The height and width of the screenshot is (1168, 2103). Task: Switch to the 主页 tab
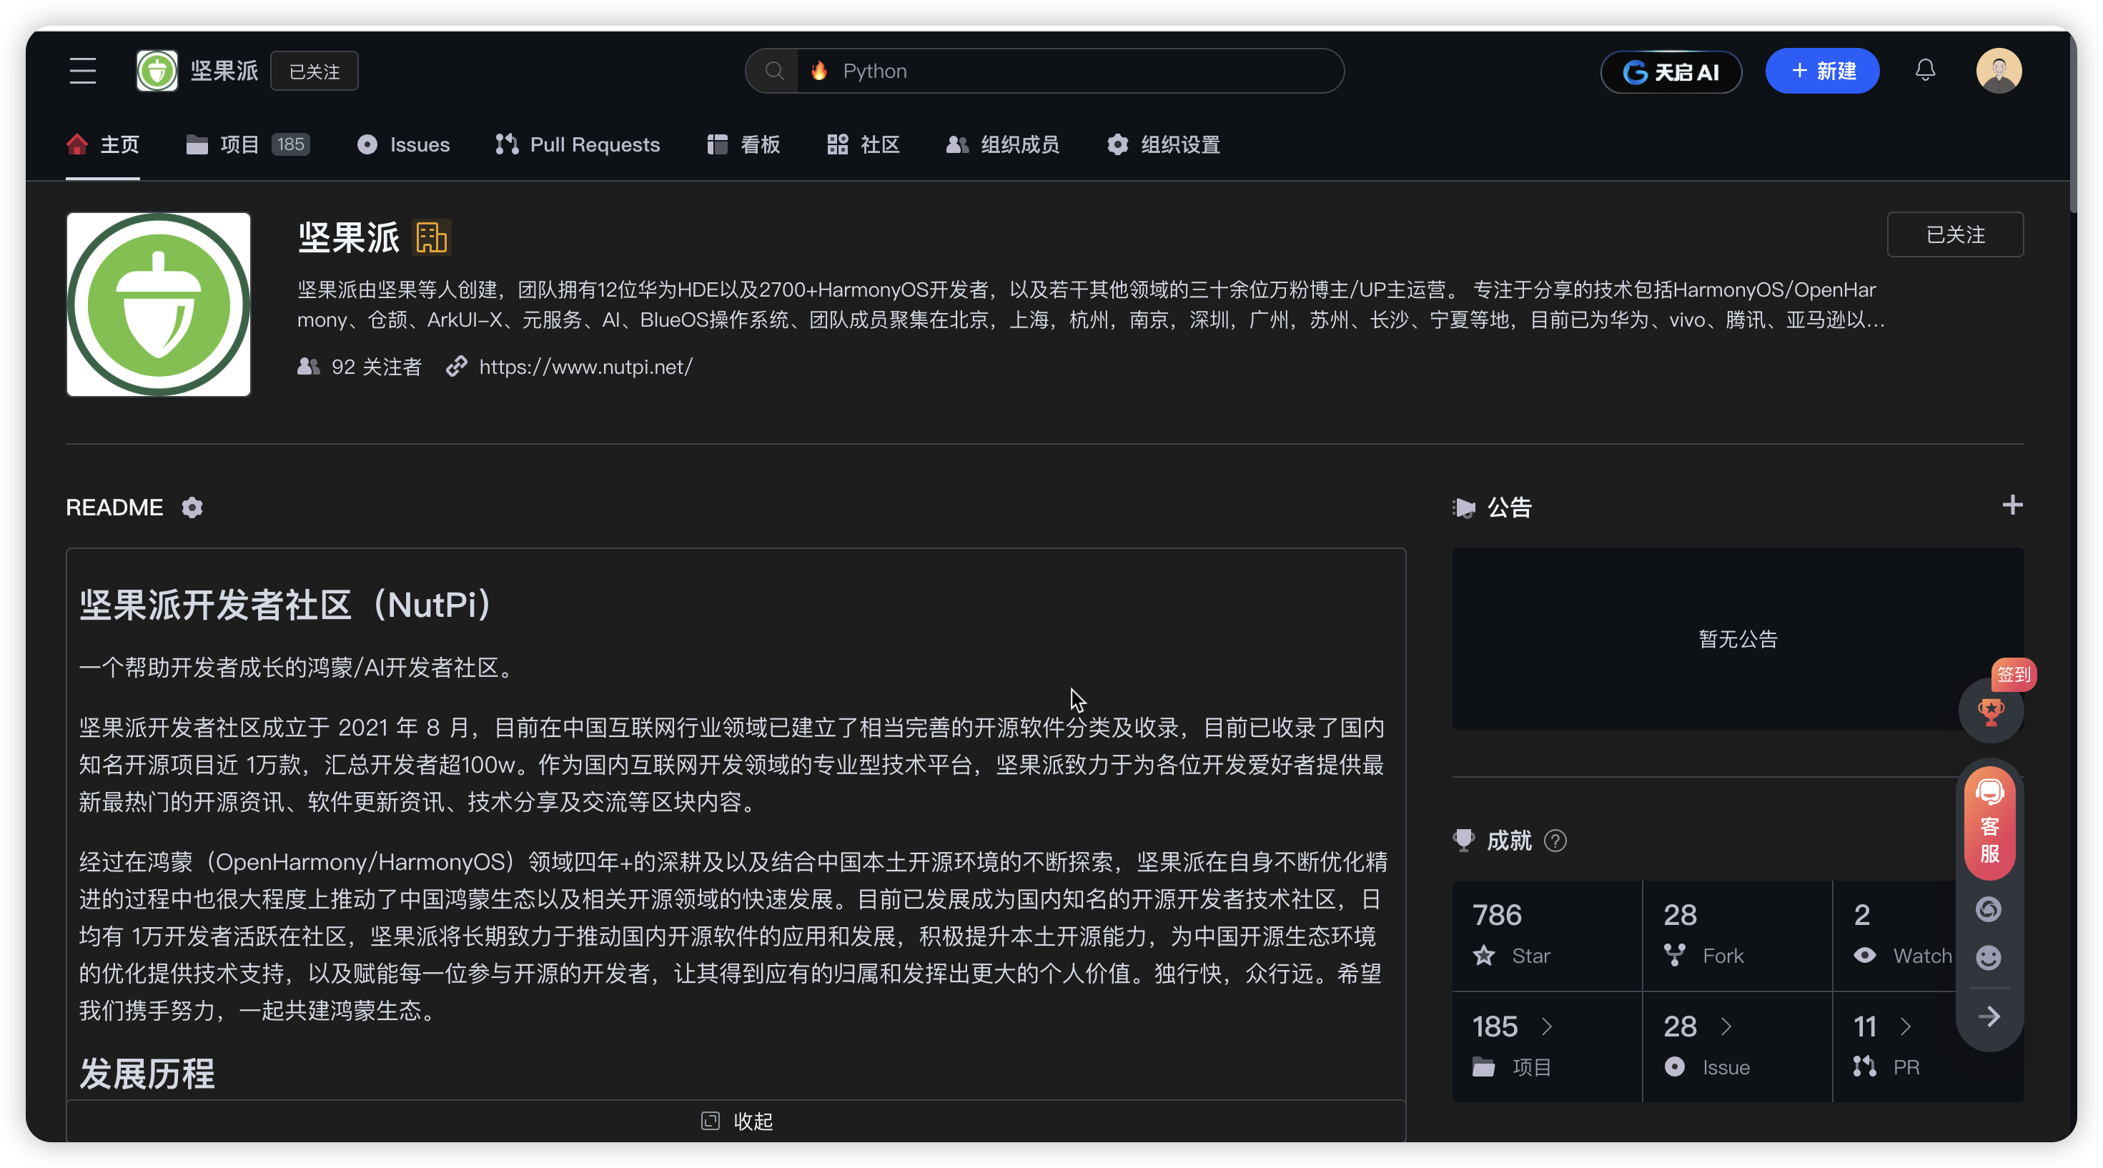coord(103,144)
